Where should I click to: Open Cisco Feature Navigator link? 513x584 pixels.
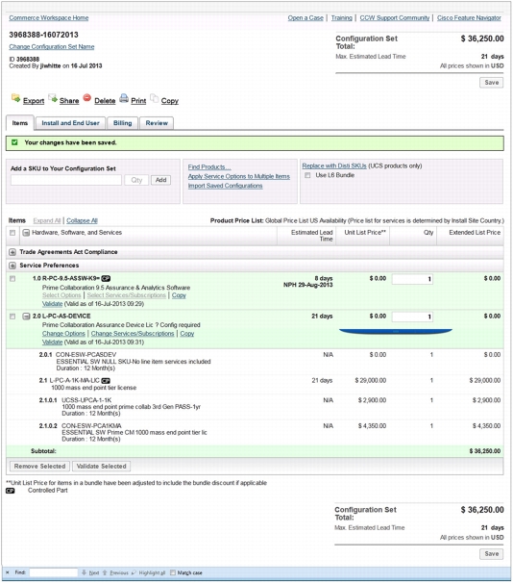(469, 18)
